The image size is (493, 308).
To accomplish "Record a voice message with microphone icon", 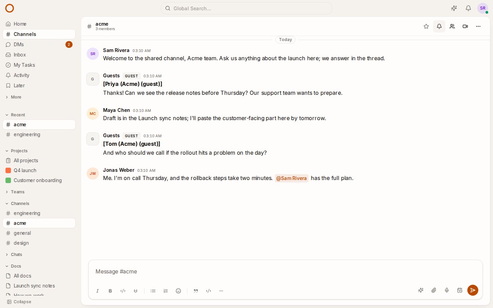I will 447,290.
